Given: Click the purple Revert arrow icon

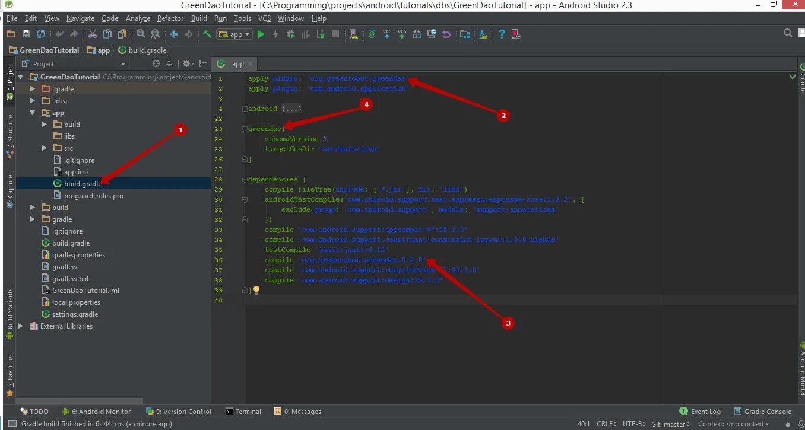Looking at the screenshot, I should pyautogui.click(x=446, y=34).
